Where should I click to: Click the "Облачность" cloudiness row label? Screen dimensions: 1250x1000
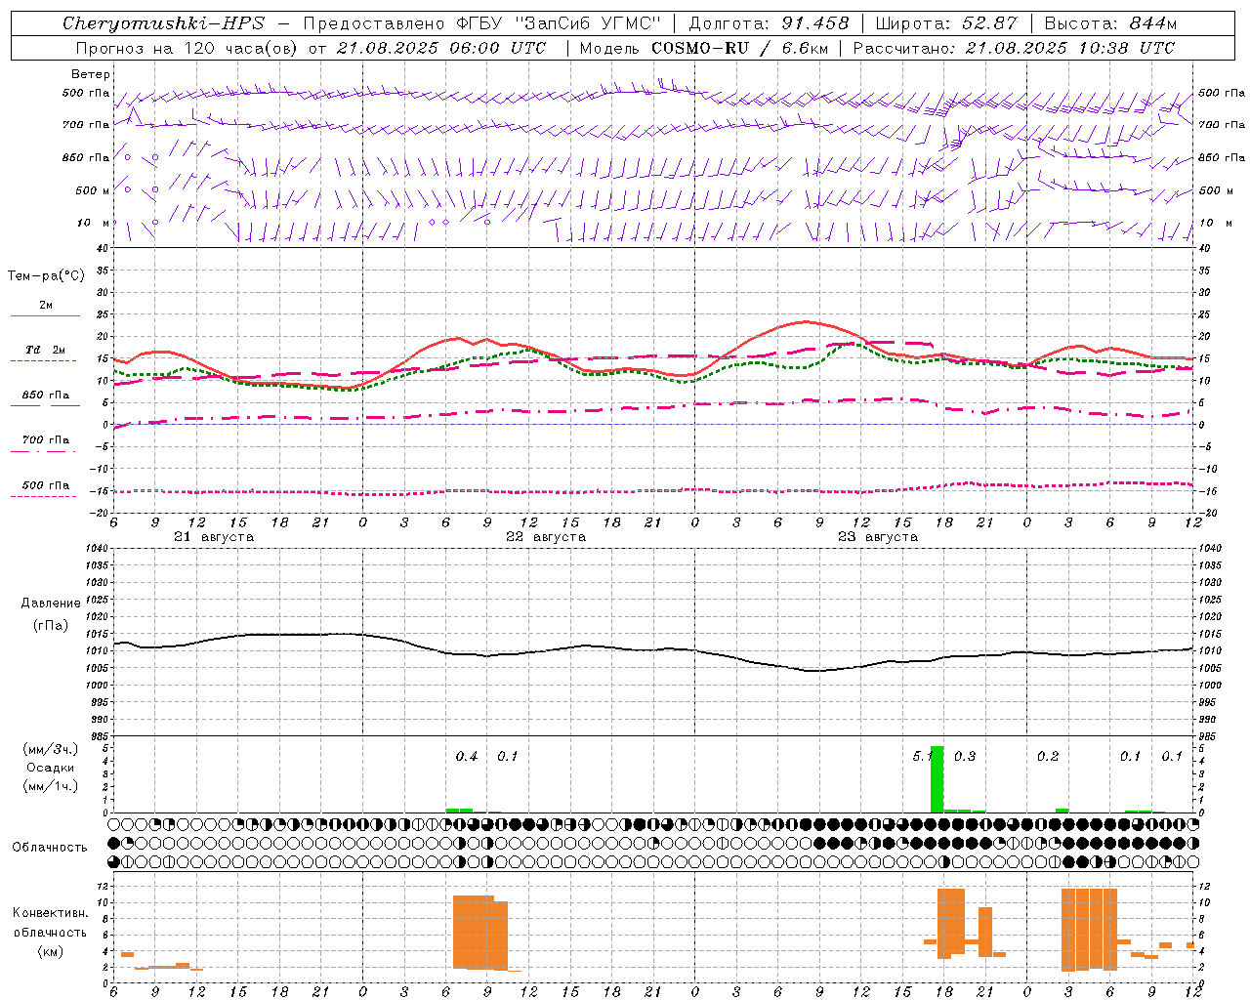click(50, 847)
